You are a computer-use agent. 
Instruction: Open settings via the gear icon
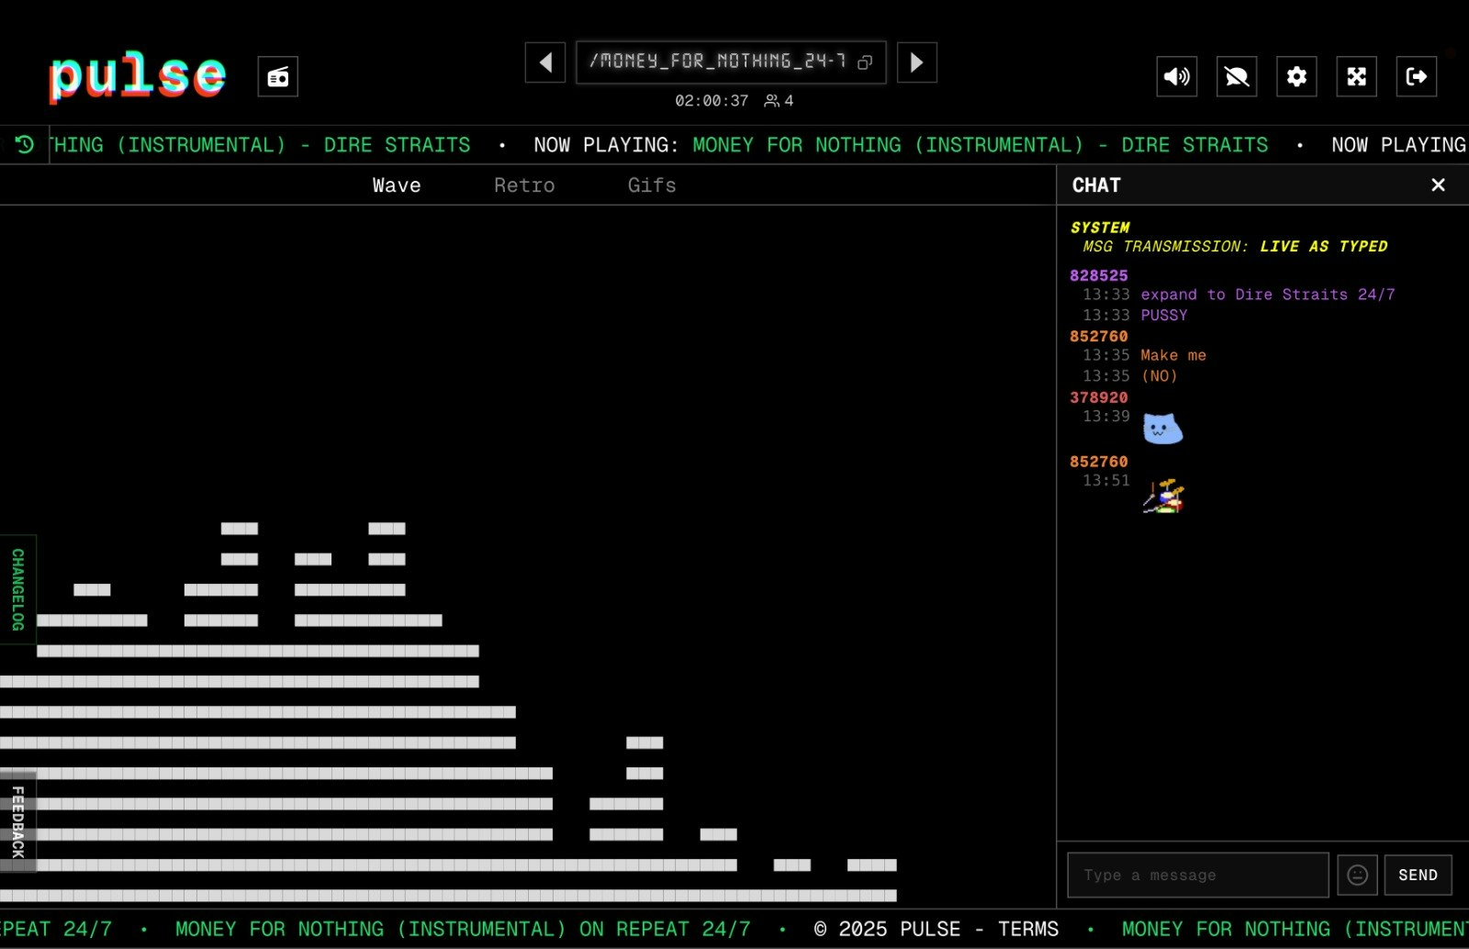(x=1296, y=76)
